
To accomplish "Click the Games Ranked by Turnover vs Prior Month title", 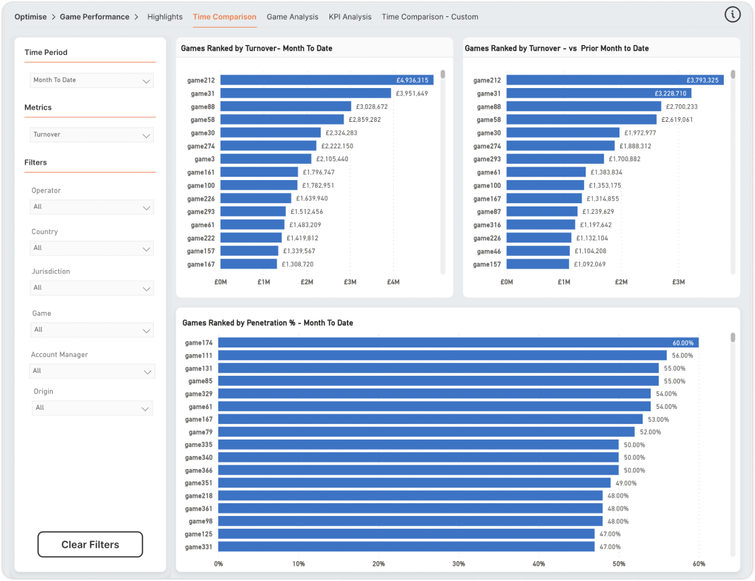I will pyautogui.click(x=556, y=48).
